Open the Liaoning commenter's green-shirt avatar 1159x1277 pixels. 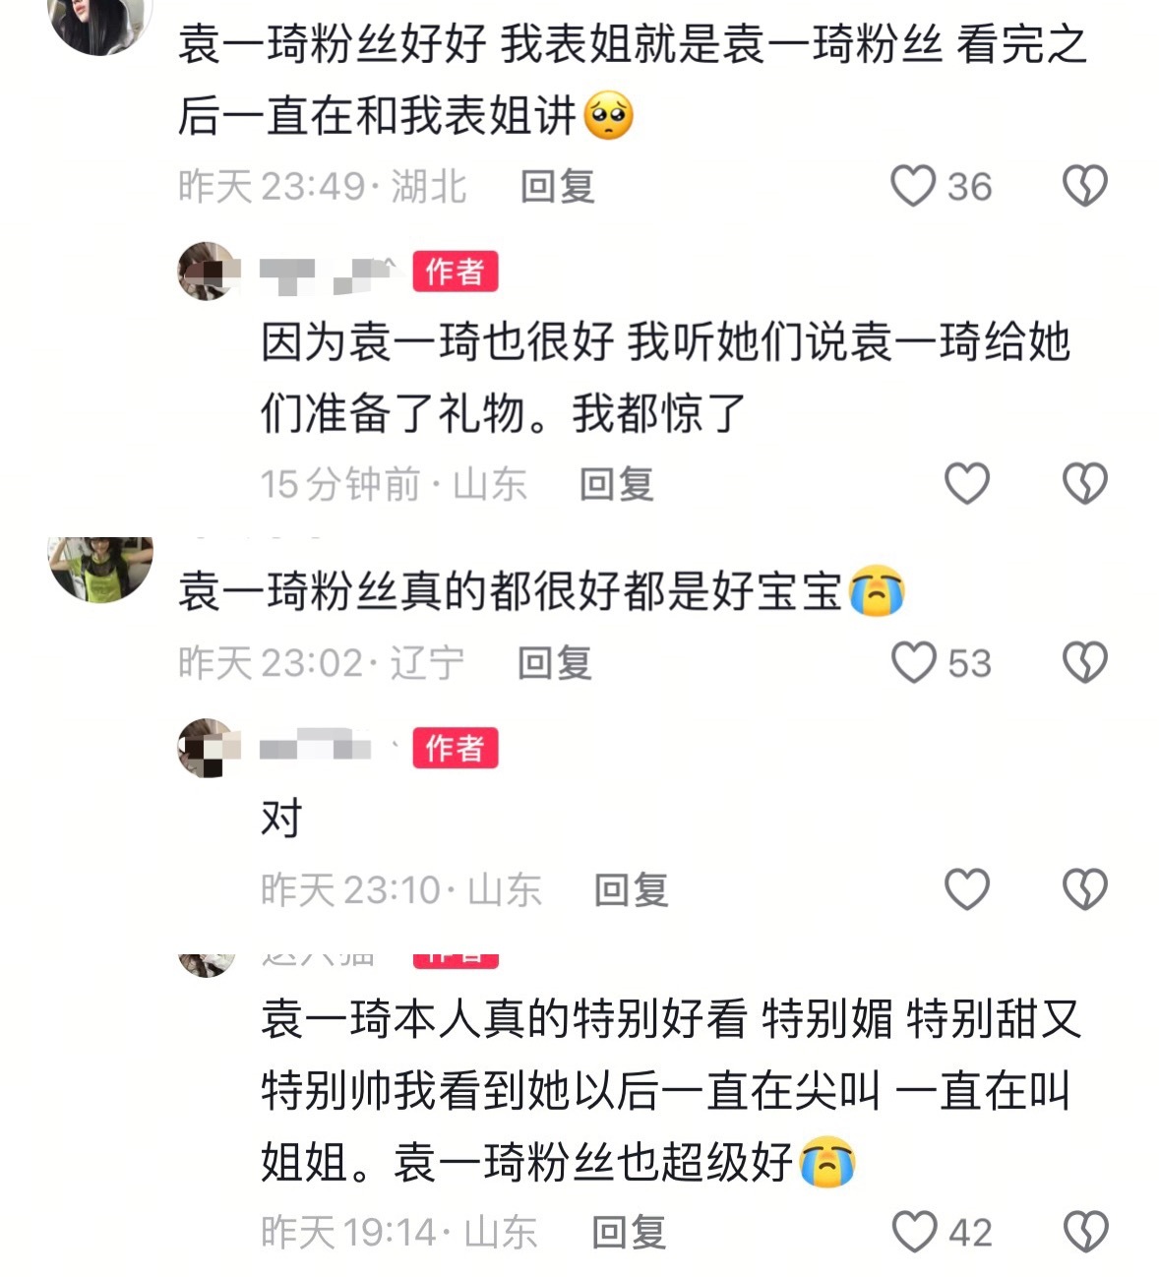(x=100, y=569)
